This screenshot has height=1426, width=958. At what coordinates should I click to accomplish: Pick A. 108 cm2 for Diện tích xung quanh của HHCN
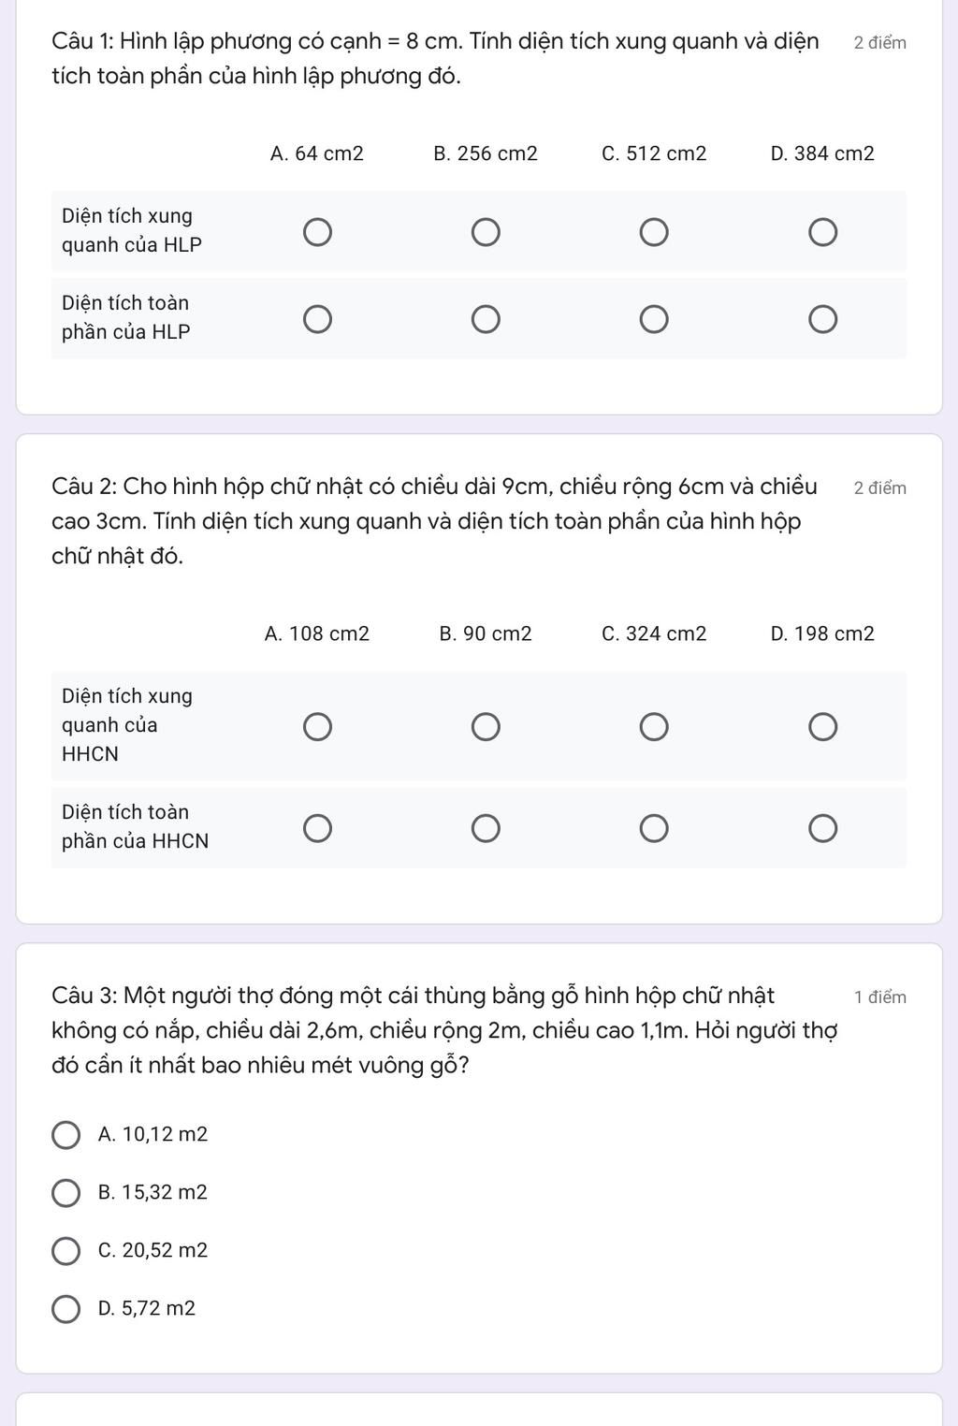316,726
